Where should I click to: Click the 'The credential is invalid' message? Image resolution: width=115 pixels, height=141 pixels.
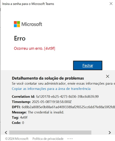click(x=46, y=112)
